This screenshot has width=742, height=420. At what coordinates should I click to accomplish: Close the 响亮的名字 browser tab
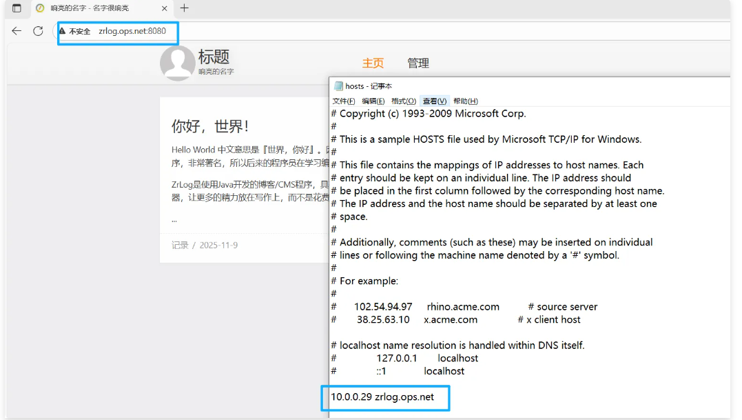[x=163, y=8]
